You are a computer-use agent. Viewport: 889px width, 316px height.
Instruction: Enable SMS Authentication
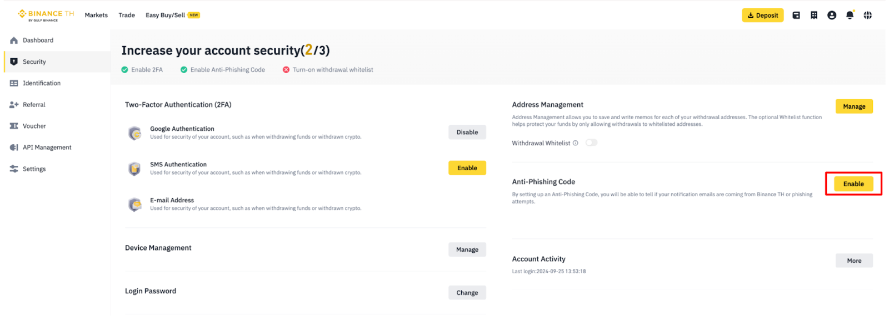(467, 168)
